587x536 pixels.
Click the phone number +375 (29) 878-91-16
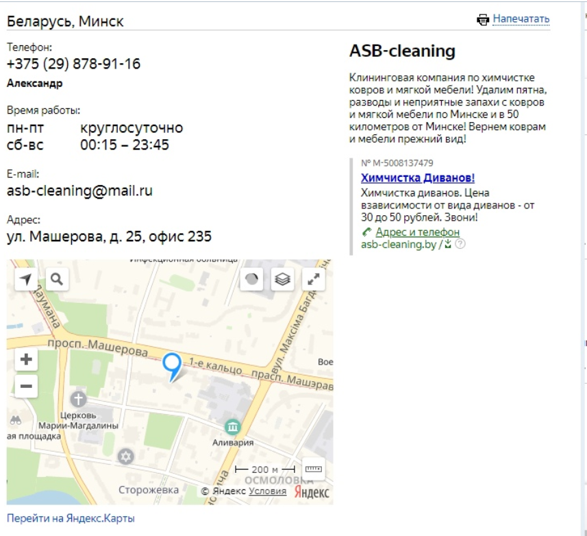click(73, 64)
